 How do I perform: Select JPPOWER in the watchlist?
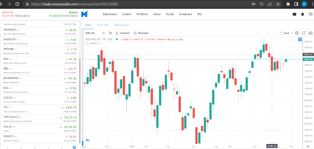click(40, 51)
